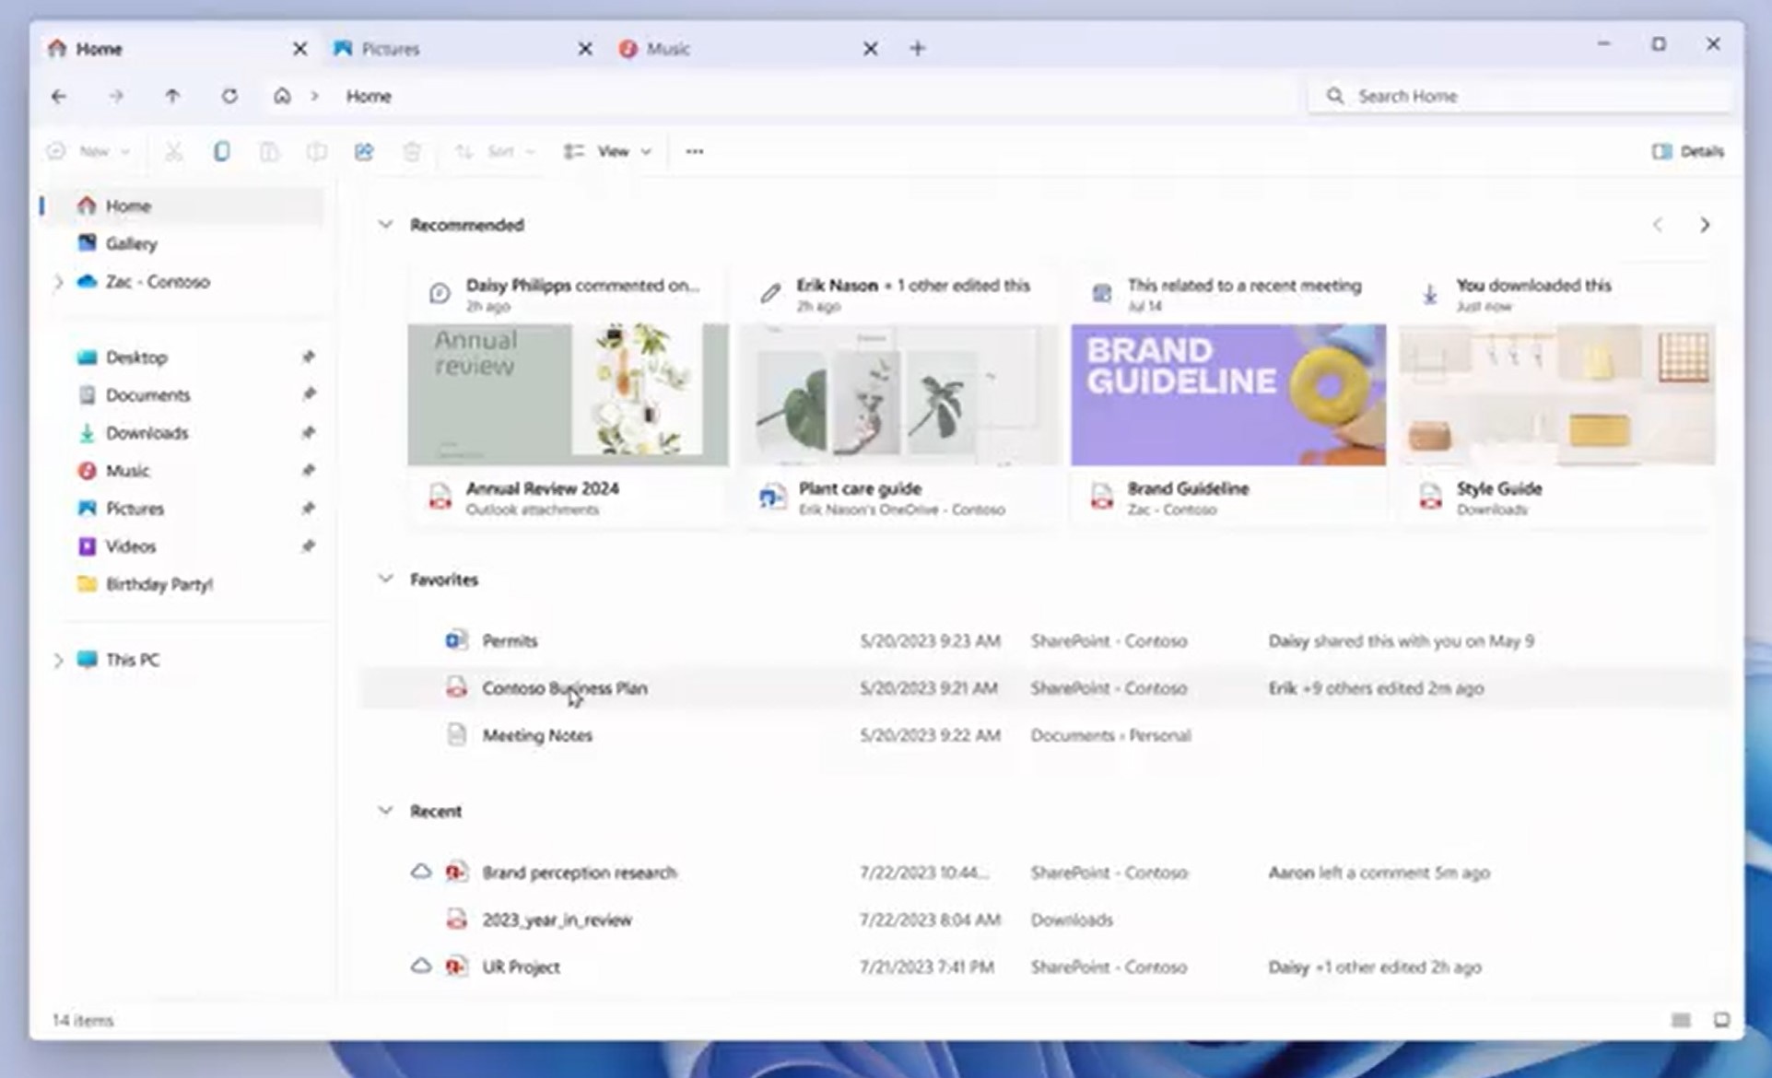Click the Search Home field

click(x=1521, y=96)
